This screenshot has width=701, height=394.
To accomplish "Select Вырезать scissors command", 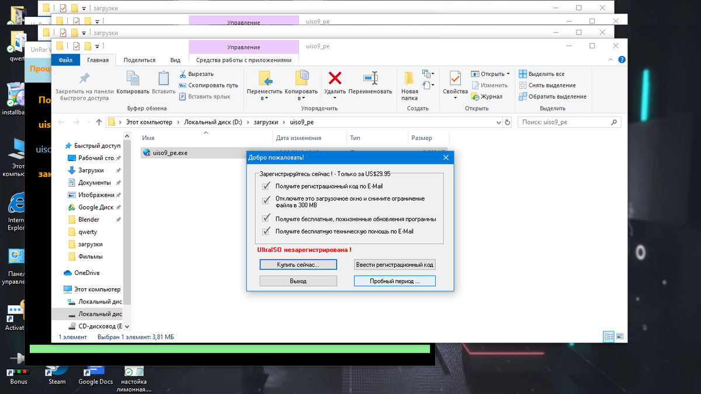I will (196, 74).
